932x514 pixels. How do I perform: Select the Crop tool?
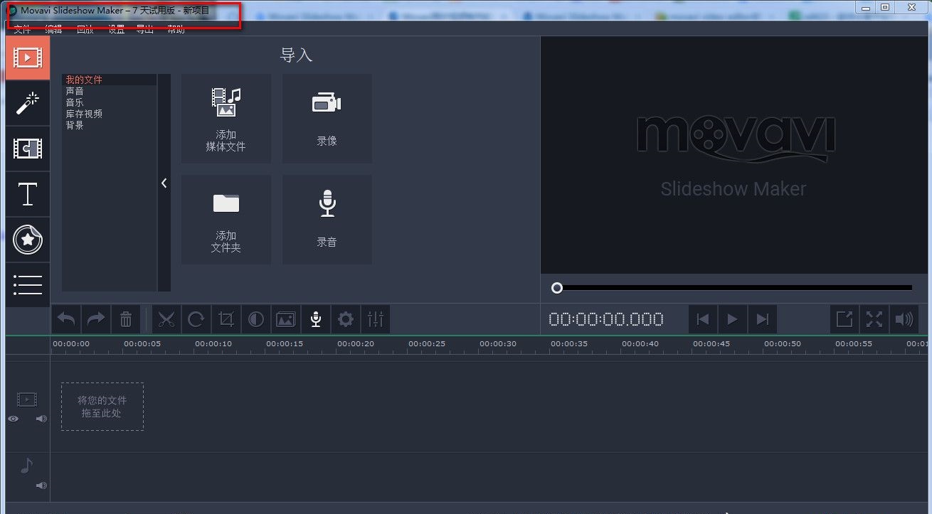click(x=226, y=320)
